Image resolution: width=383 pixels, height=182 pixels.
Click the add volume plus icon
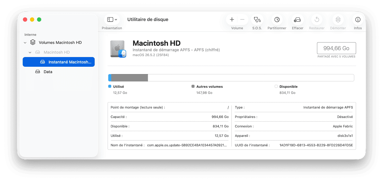[232, 19]
